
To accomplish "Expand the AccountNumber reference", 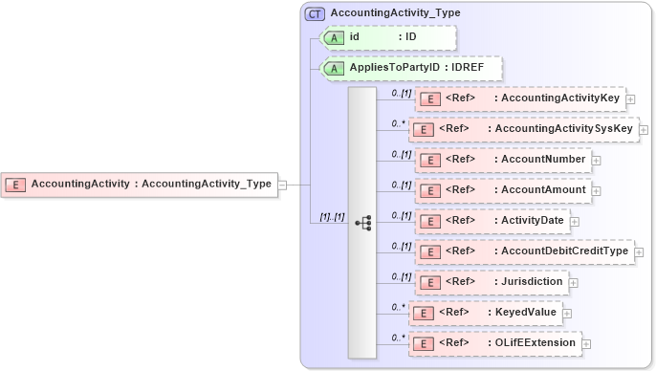I will click(596, 161).
